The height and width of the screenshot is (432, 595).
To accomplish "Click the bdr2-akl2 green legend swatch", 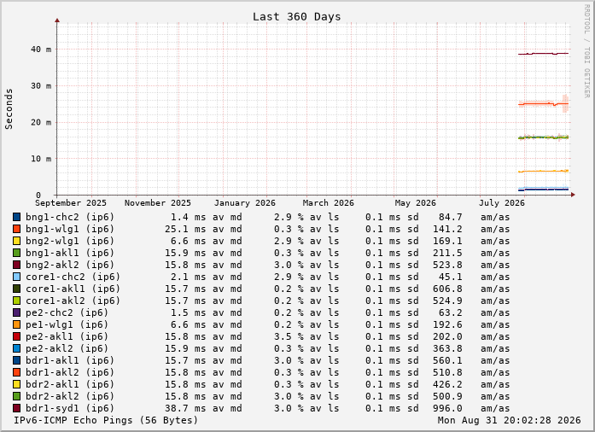I will point(17,396).
